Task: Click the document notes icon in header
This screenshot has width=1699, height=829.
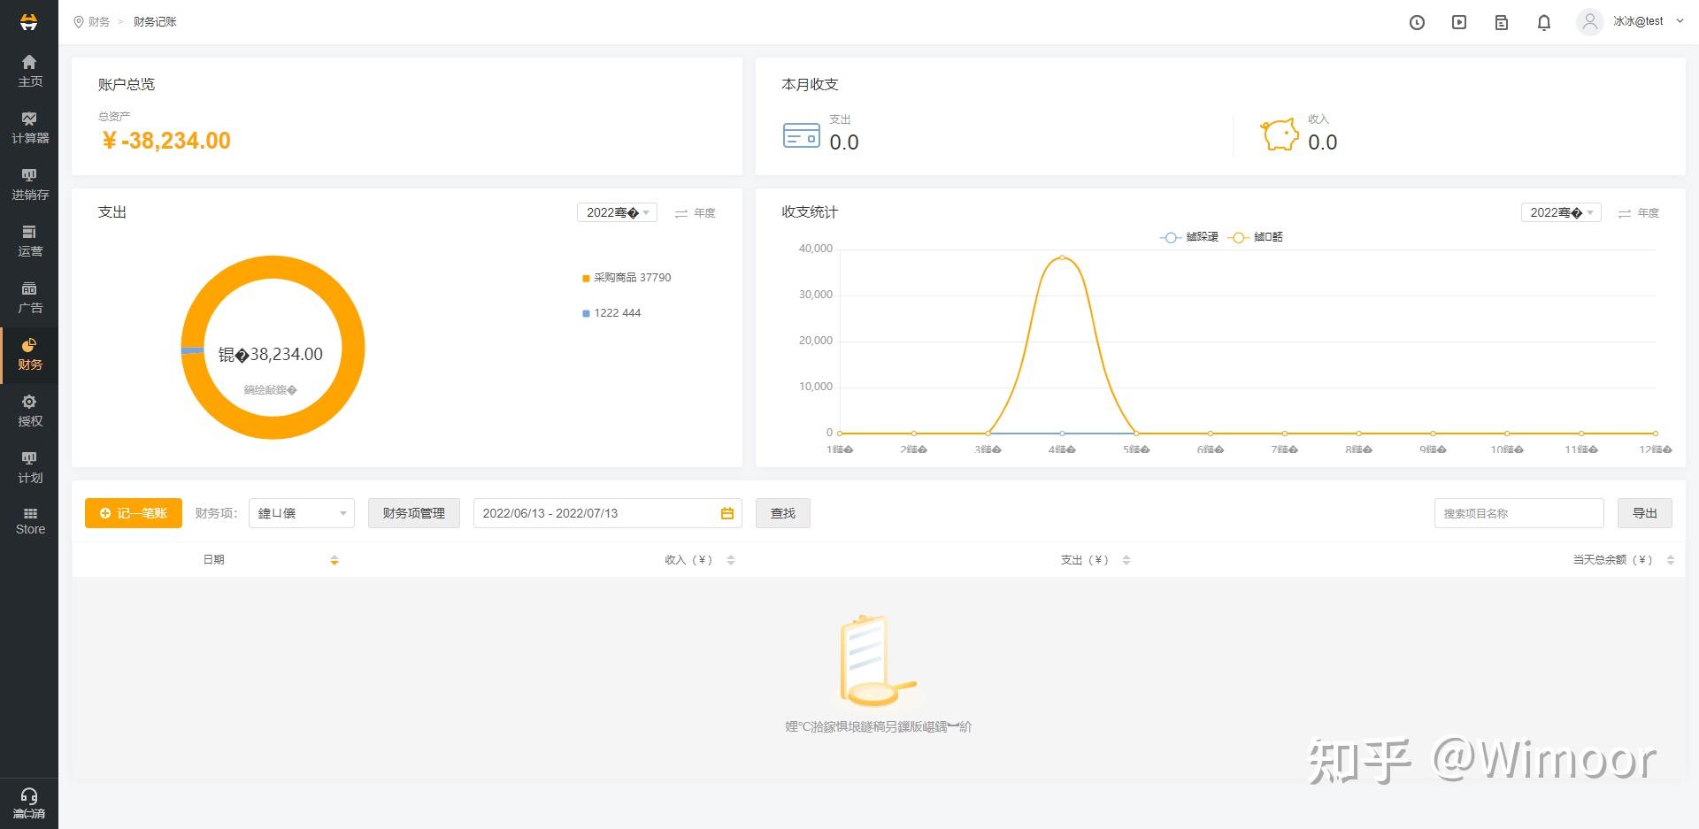Action: (1502, 23)
